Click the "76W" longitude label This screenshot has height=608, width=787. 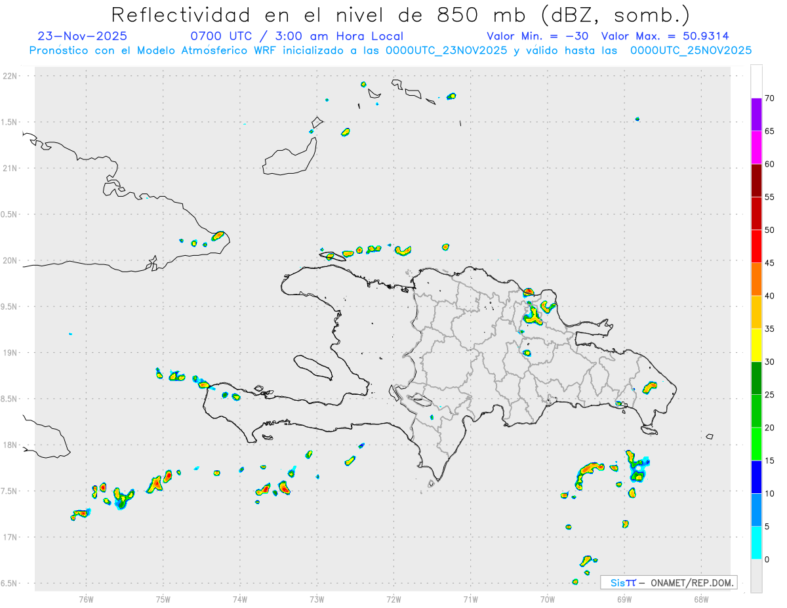(86, 599)
